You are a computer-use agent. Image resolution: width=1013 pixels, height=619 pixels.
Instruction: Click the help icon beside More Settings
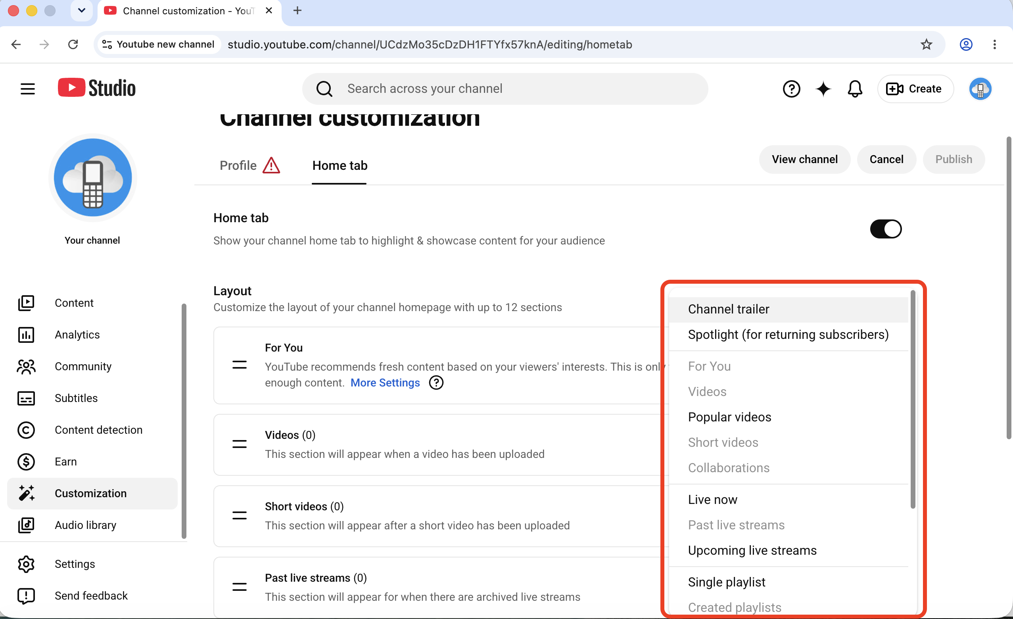tap(436, 383)
